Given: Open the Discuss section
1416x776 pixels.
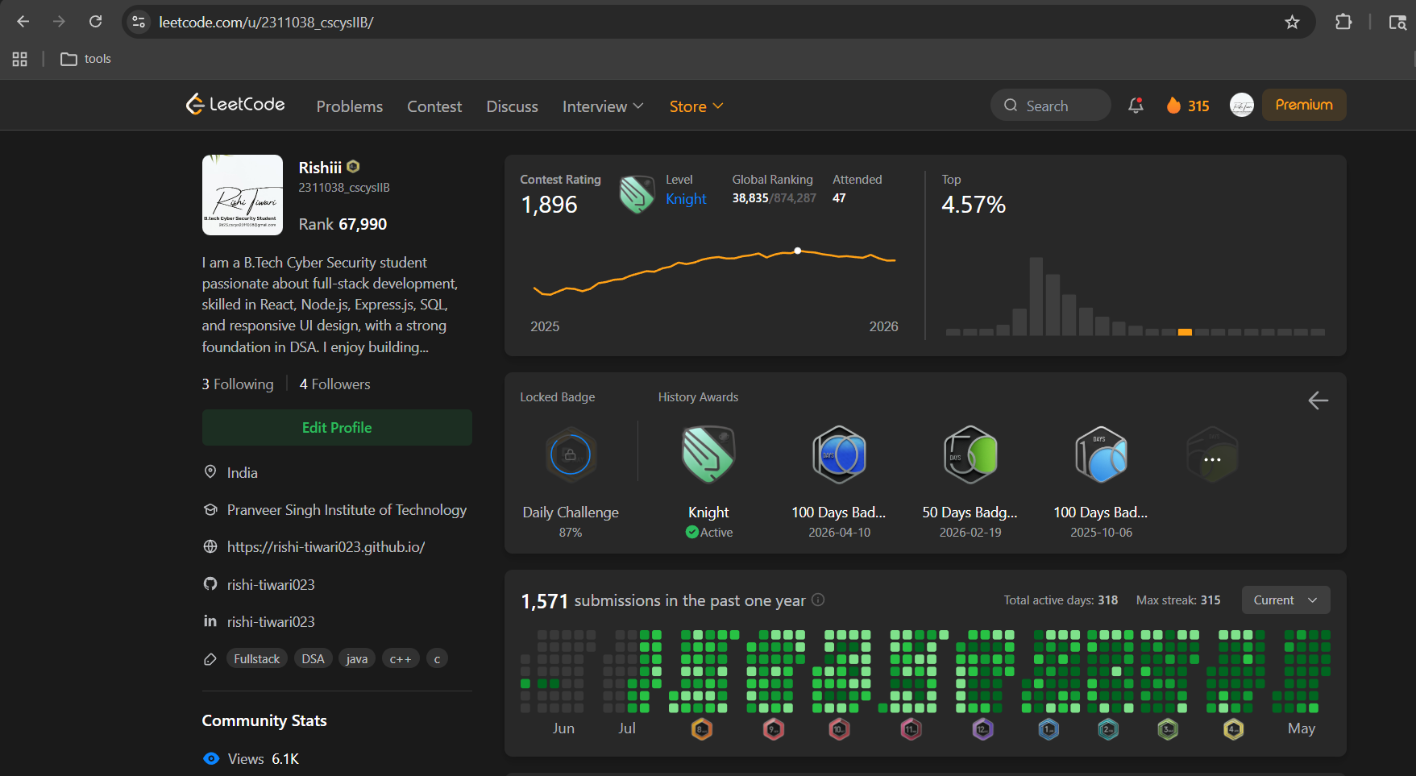Looking at the screenshot, I should coord(512,106).
